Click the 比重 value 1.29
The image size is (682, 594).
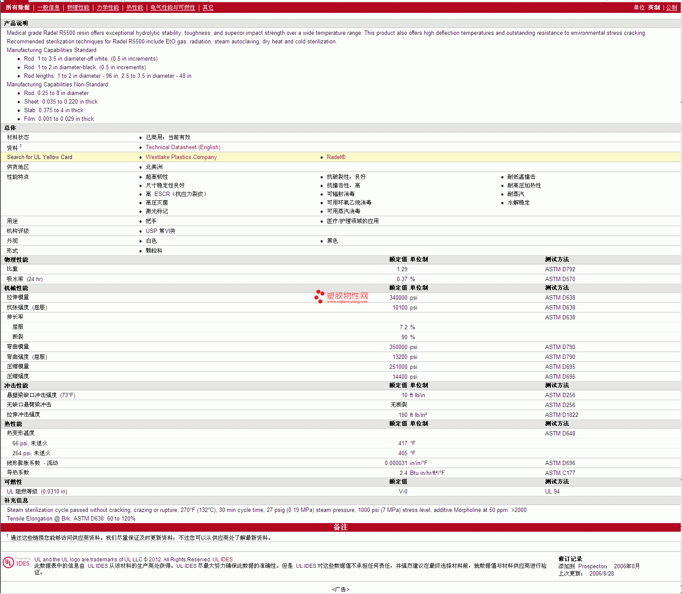click(402, 269)
